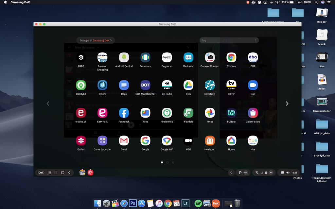The image size is (335, 209).
Task: Launch the DRTV app
Action: 231,85
